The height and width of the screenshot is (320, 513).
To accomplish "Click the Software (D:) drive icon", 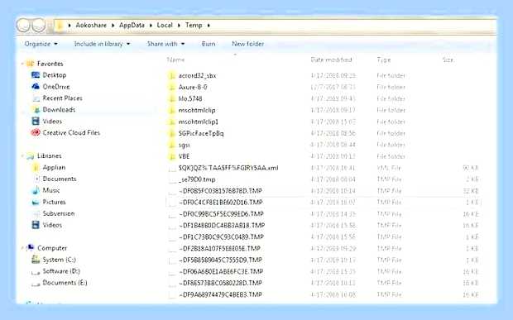I will pyautogui.click(x=36, y=271).
